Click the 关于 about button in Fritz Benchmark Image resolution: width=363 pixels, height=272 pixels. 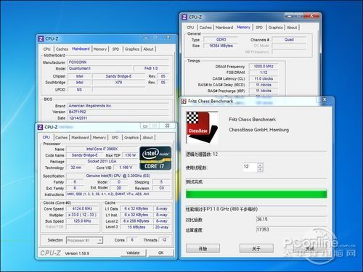[256, 248]
